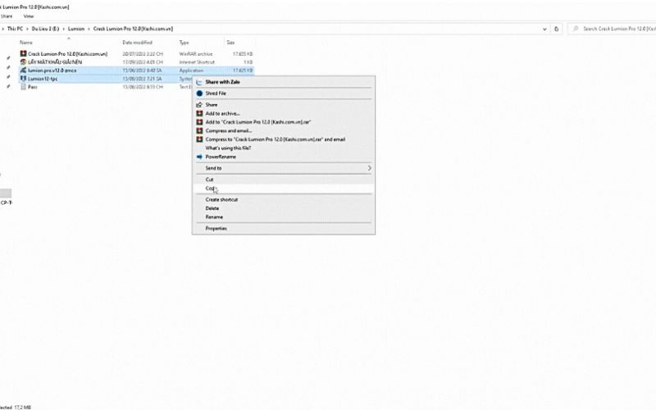Click the chevron after Lumion in breadcrumb
656x410 pixels.
click(x=89, y=29)
